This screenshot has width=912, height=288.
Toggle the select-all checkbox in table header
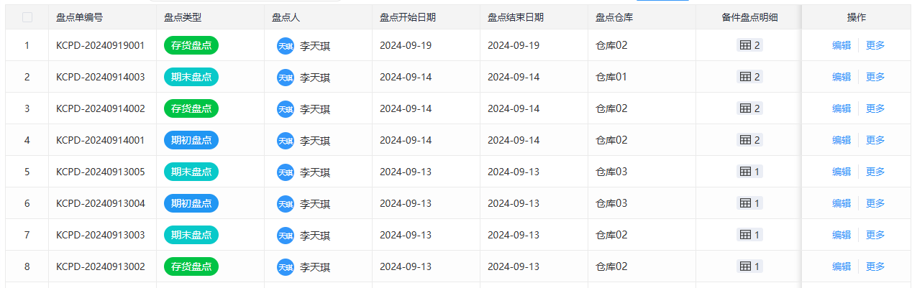tap(27, 17)
